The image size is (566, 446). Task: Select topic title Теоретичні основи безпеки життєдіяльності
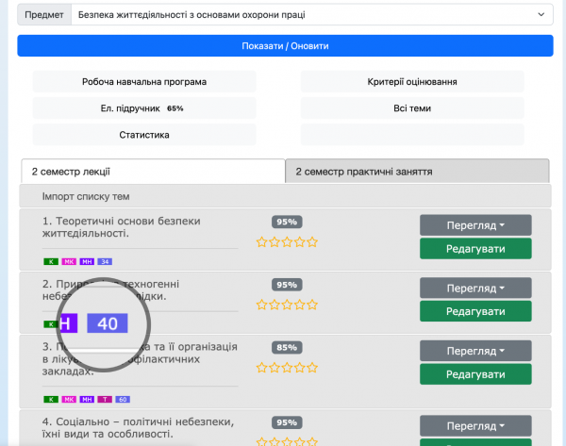point(122,227)
